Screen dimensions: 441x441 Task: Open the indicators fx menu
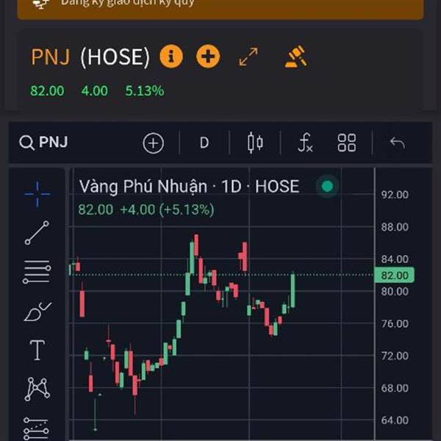tap(305, 143)
